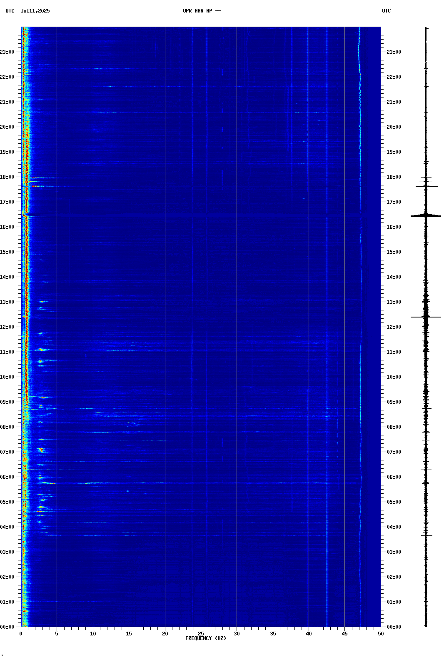
Task: Click the 50 Hz frequency tick label
Action: (381, 634)
